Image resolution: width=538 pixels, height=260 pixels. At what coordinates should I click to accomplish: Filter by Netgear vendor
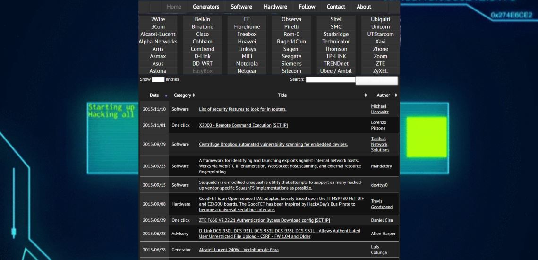click(x=247, y=71)
